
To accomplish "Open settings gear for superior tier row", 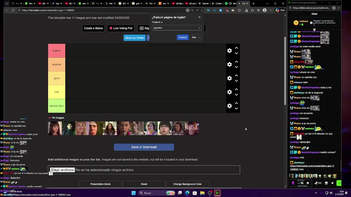I will click(230, 65).
